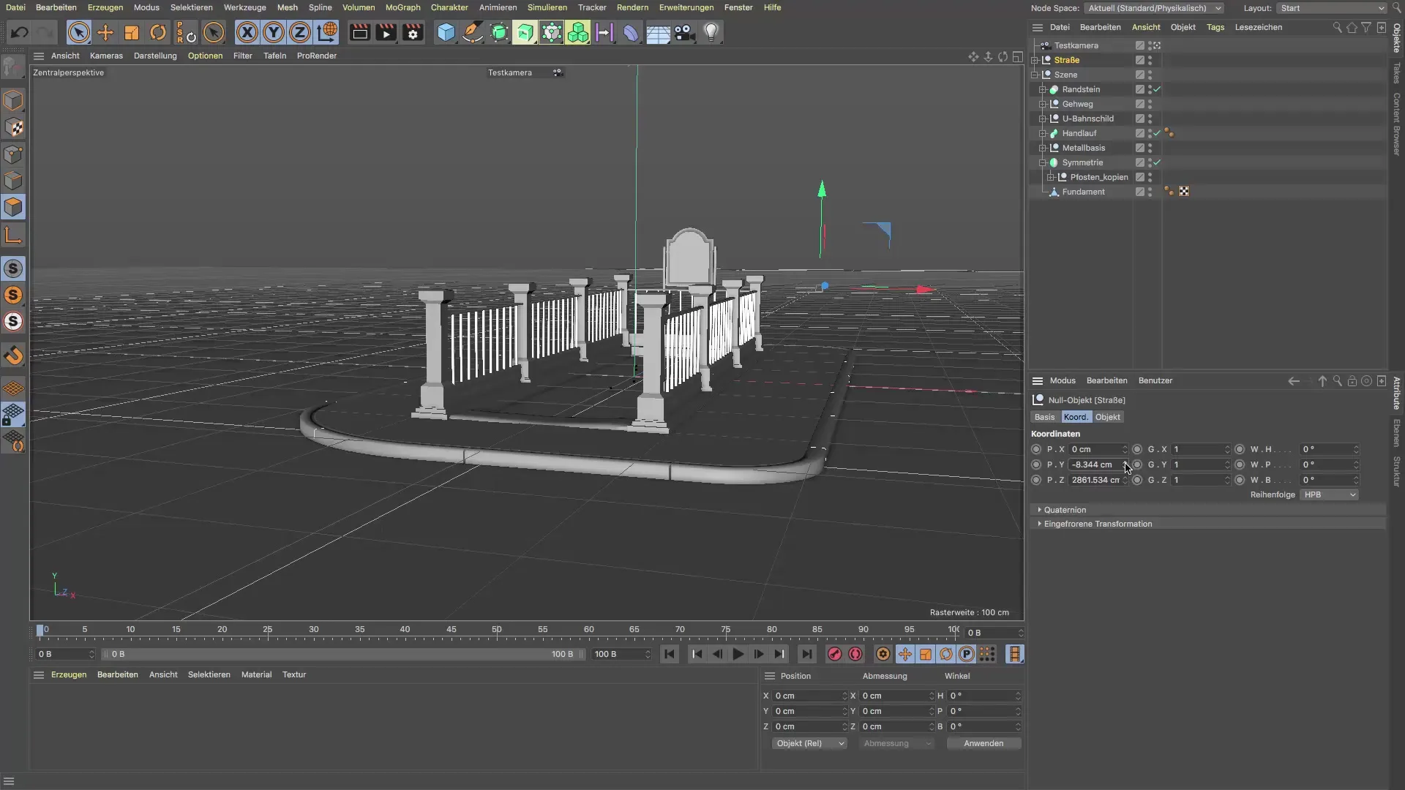Toggle the Handlauf enable checkmark

[1157, 133]
